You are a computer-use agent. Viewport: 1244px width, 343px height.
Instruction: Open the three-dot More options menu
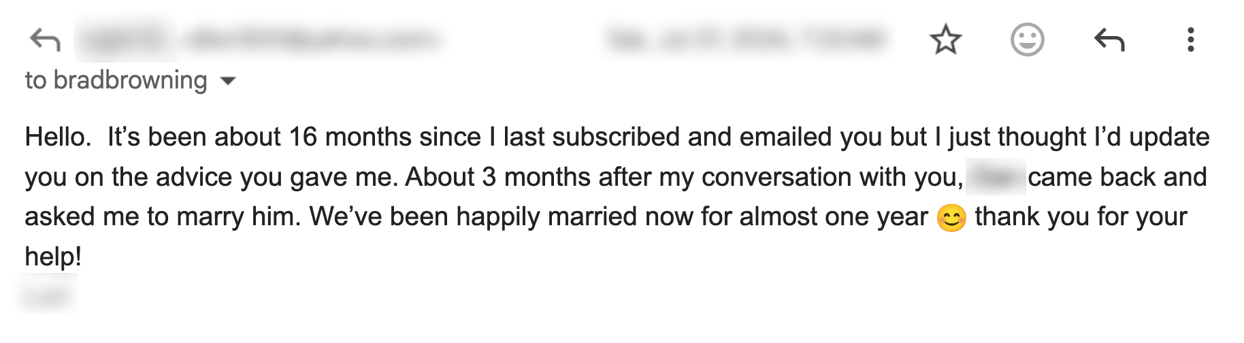1190,39
